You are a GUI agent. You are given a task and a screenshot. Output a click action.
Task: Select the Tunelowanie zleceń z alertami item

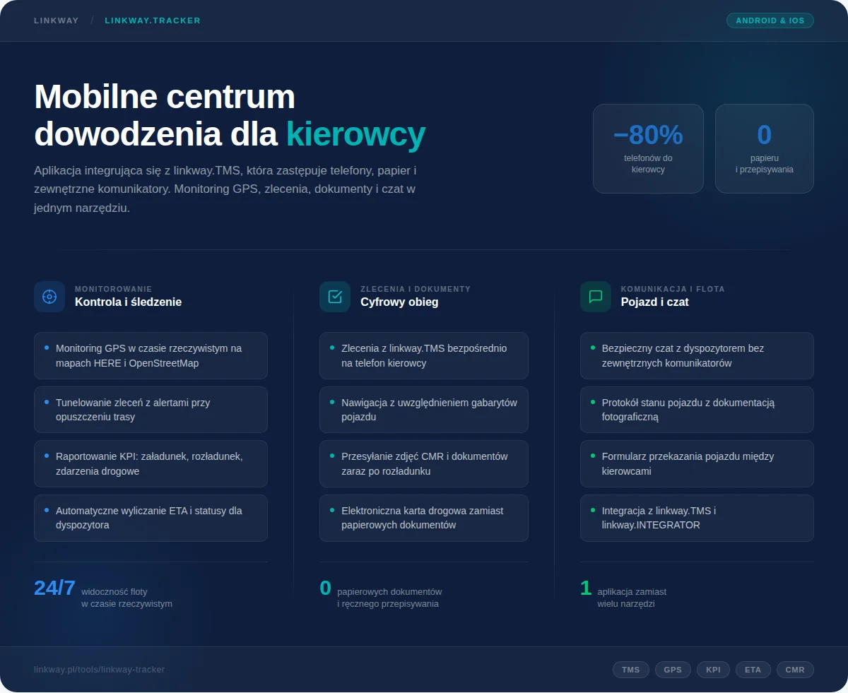(x=151, y=410)
